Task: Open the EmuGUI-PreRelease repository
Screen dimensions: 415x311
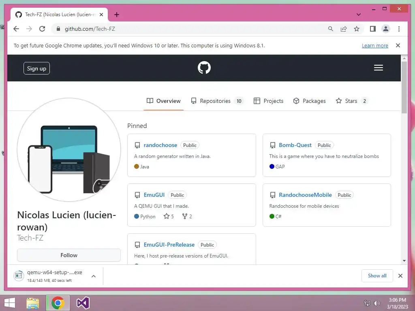Action: 169,245
